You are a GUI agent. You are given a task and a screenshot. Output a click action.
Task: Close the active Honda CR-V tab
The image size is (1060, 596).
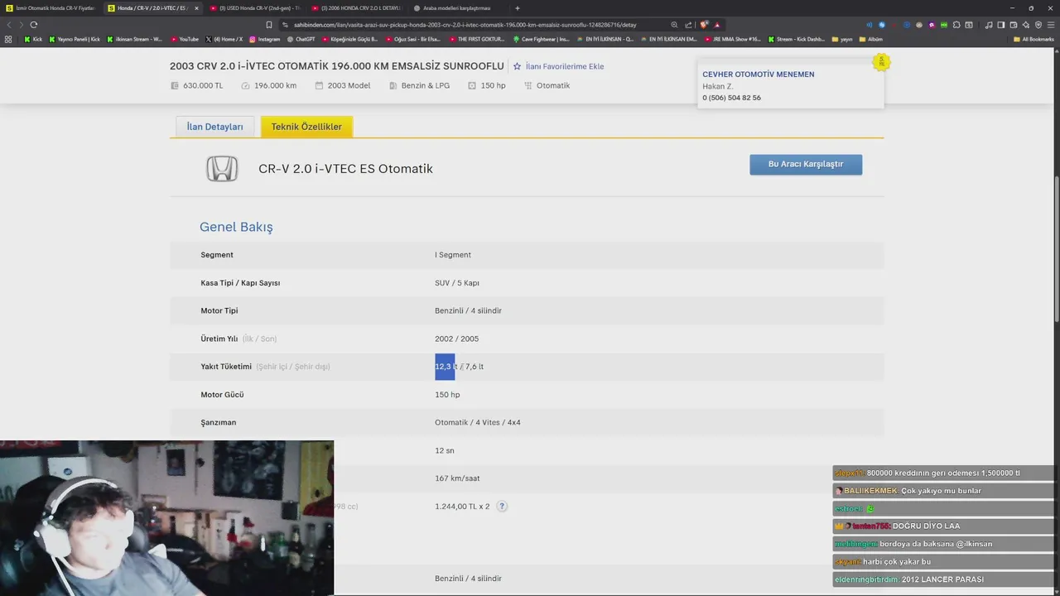(x=196, y=8)
